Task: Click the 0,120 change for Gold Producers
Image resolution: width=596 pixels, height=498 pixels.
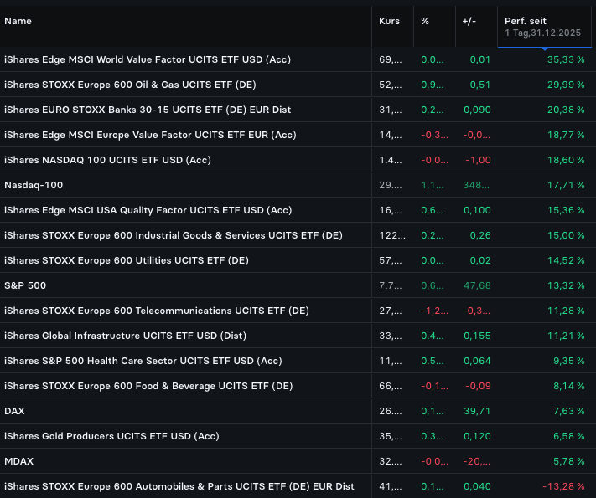Action: point(477,436)
